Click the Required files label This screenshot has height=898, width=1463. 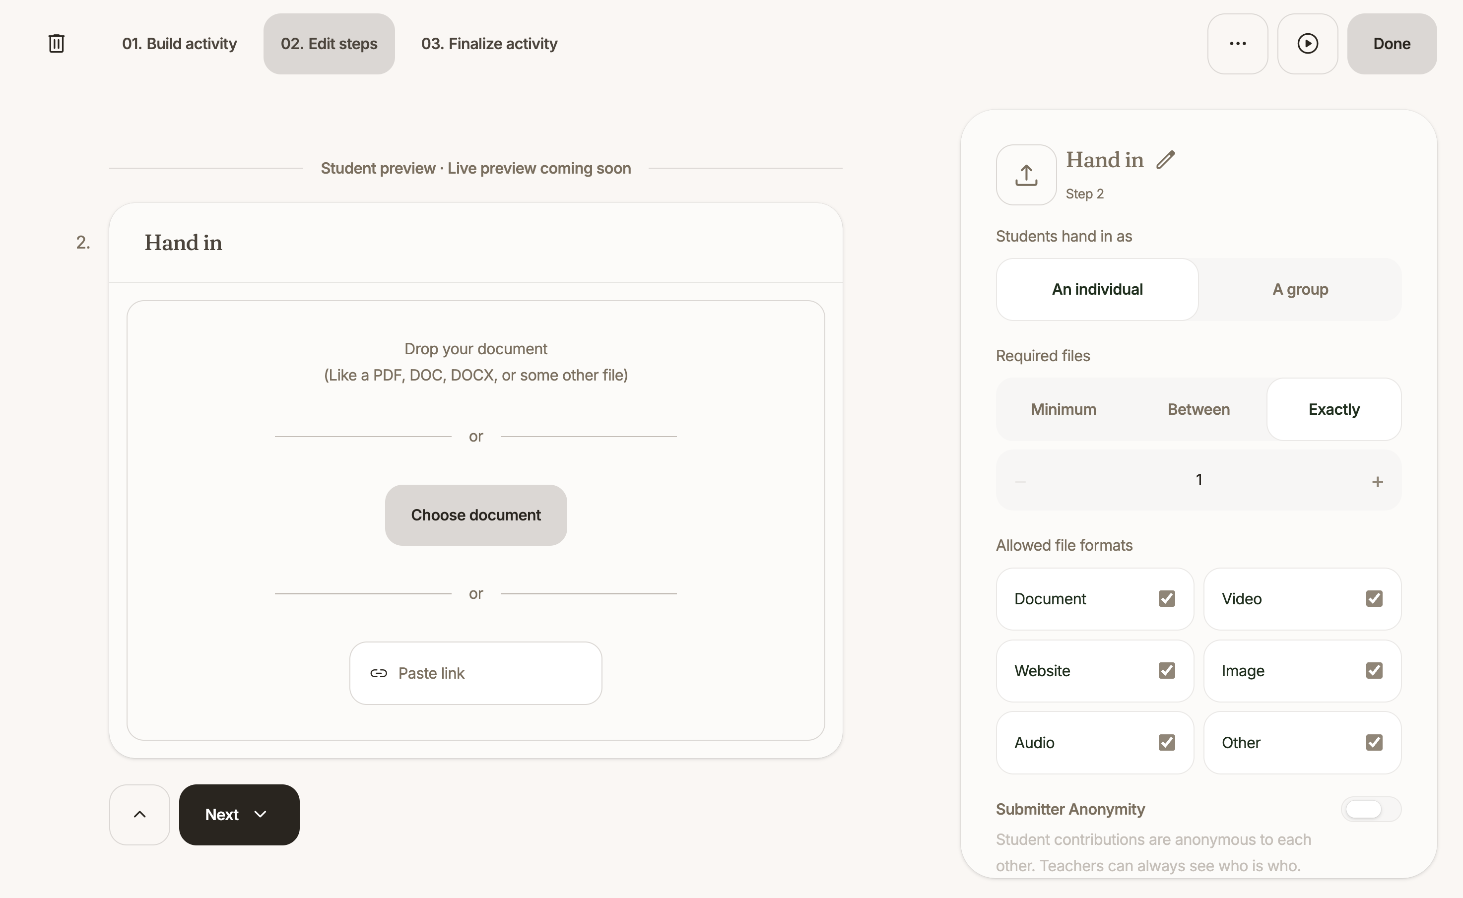click(1043, 356)
